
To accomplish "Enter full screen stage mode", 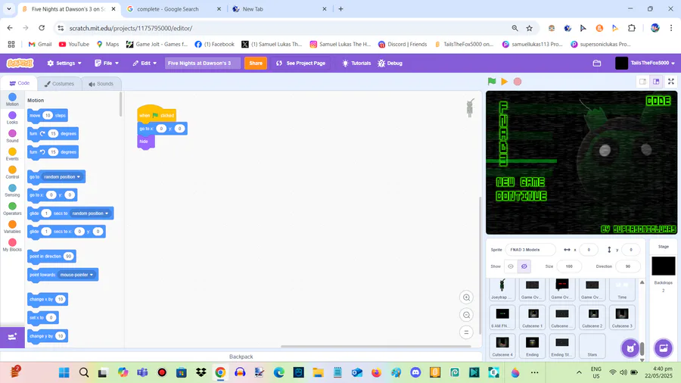I will (671, 81).
